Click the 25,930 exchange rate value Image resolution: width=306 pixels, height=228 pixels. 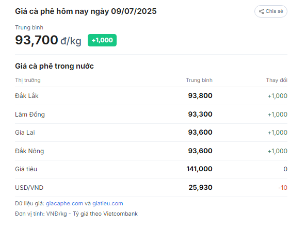[x=200, y=187]
